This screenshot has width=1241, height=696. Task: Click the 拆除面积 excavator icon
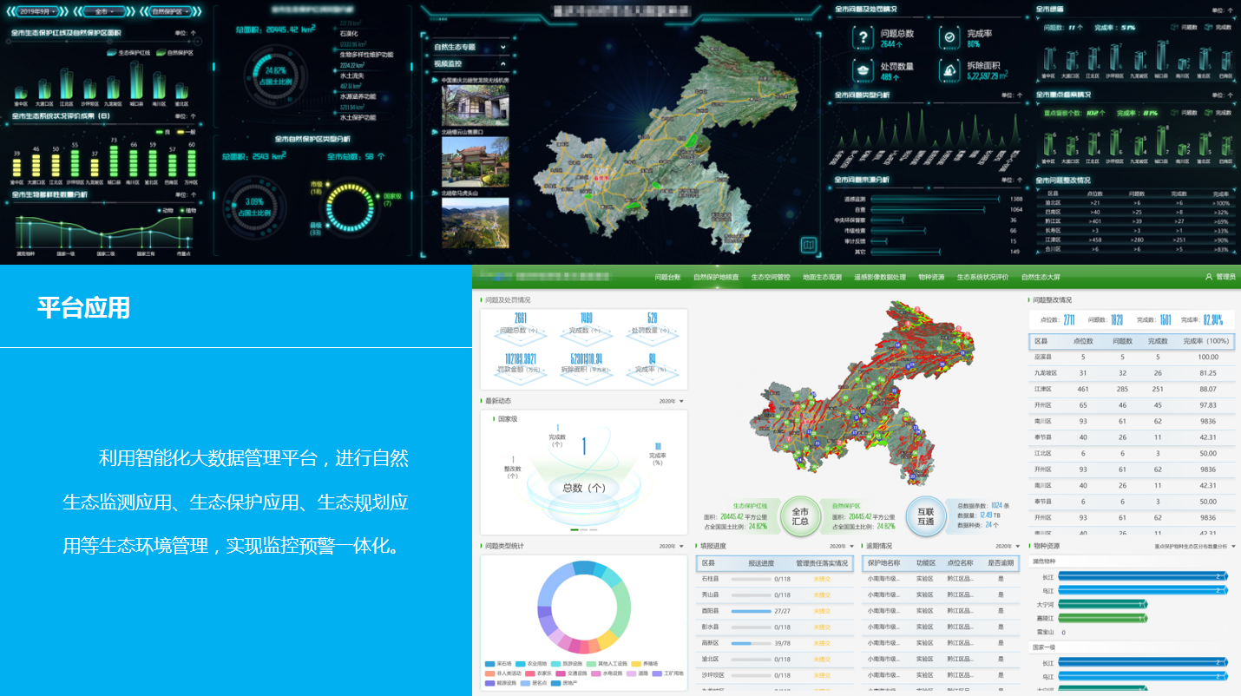[x=949, y=70]
